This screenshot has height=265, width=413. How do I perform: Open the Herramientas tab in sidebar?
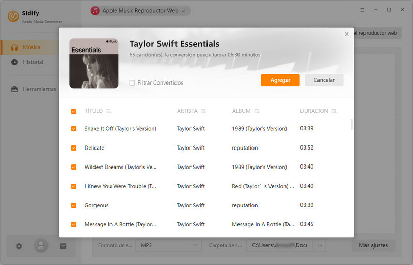[x=30, y=89]
